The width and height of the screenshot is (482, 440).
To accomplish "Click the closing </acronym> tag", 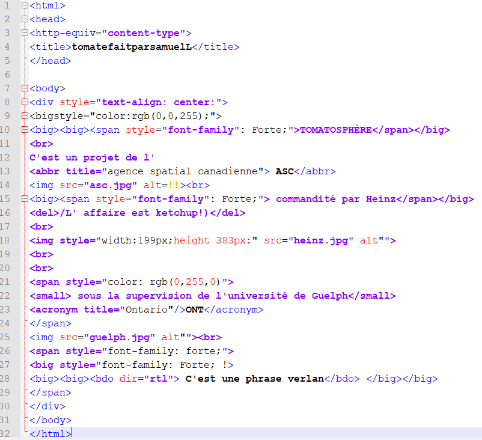I will point(234,310).
